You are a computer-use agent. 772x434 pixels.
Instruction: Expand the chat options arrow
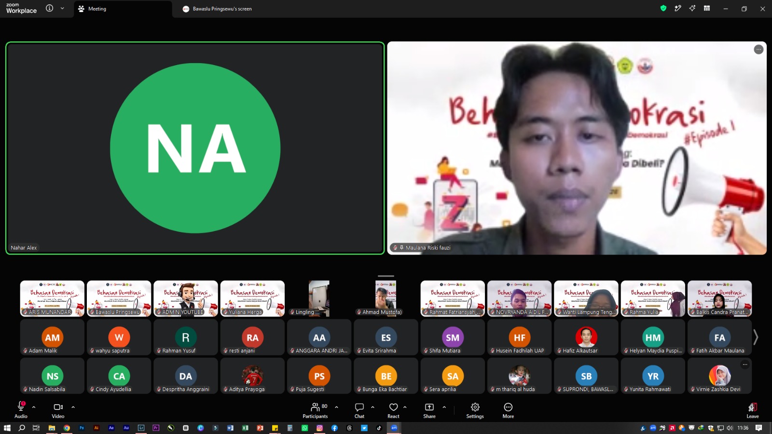(372, 407)
